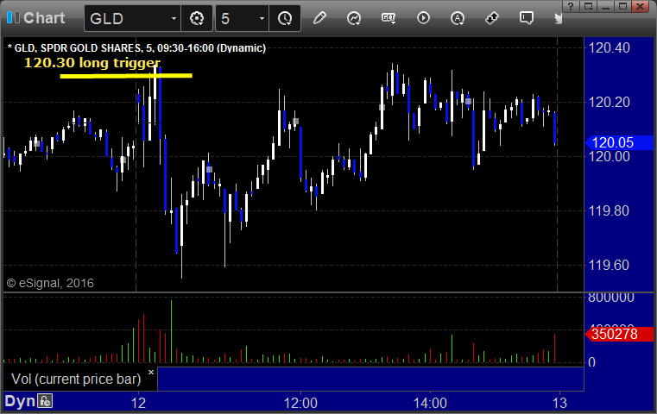The image size is (657, 414).
Task: Open the circled A icon menu
Action: pos(458,18)
